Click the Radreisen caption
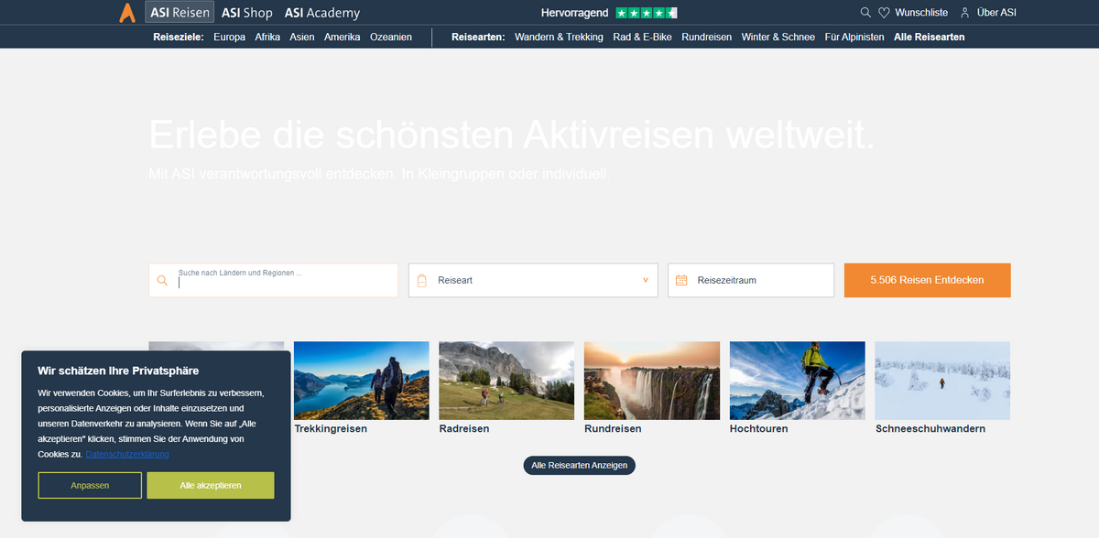The width and height of the screenshot is (1099, 538). 464,428
